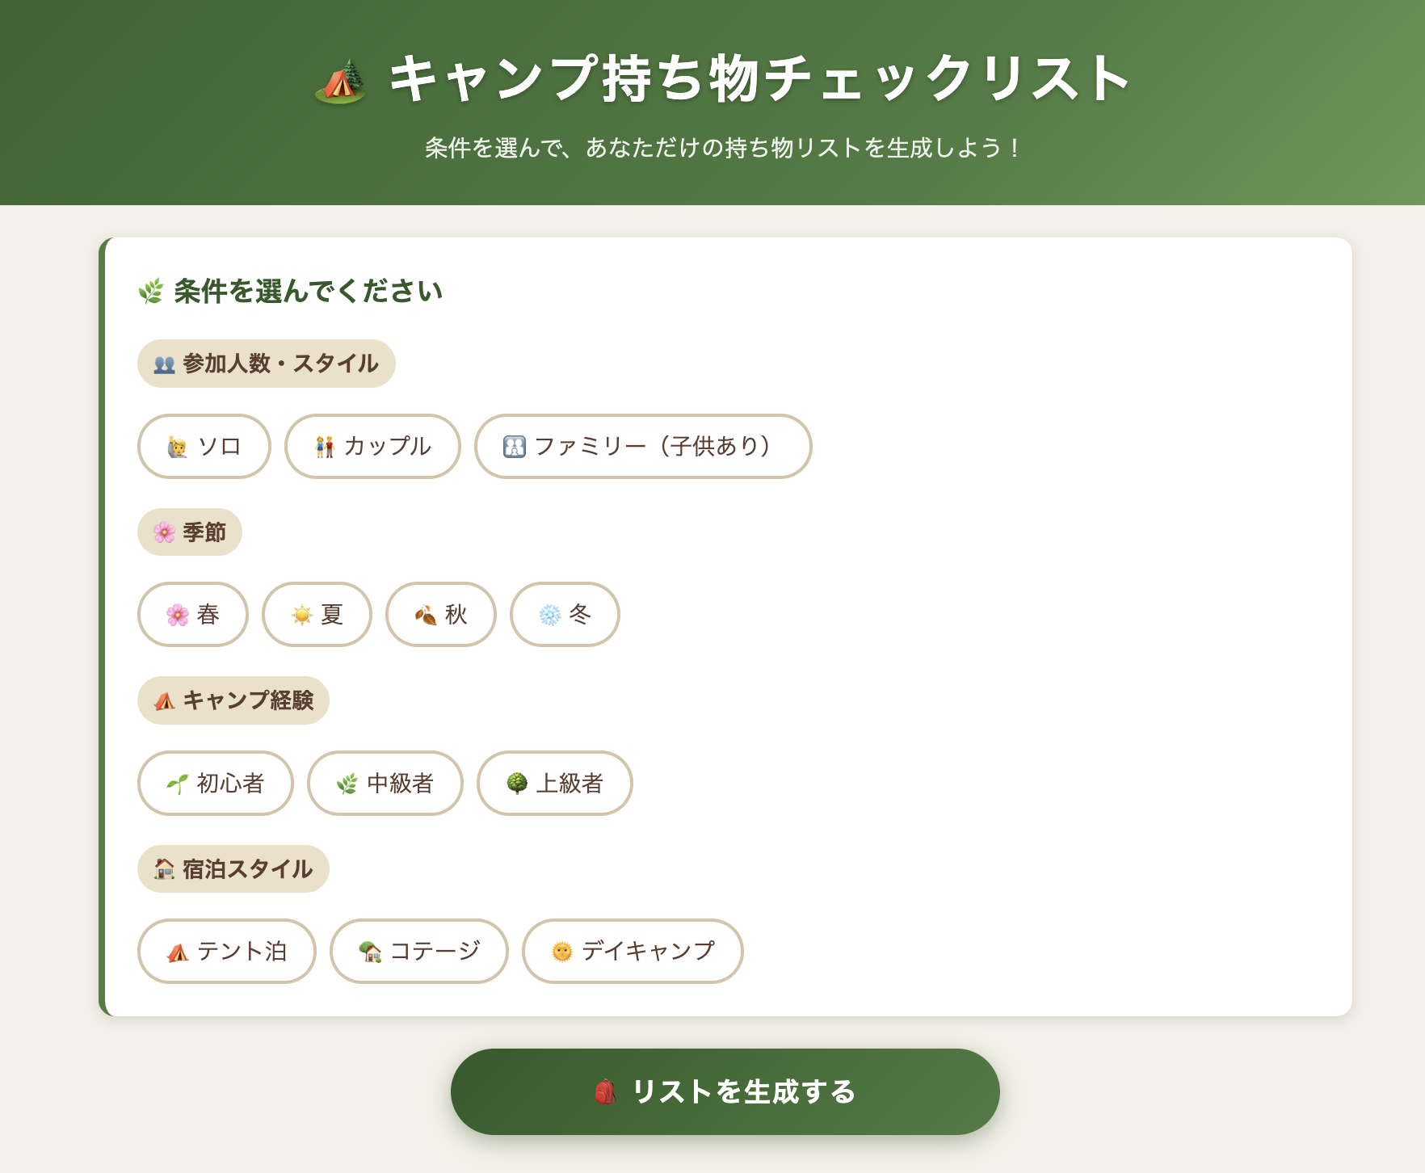Choose 夏 for the season

[x=317, y=615]
